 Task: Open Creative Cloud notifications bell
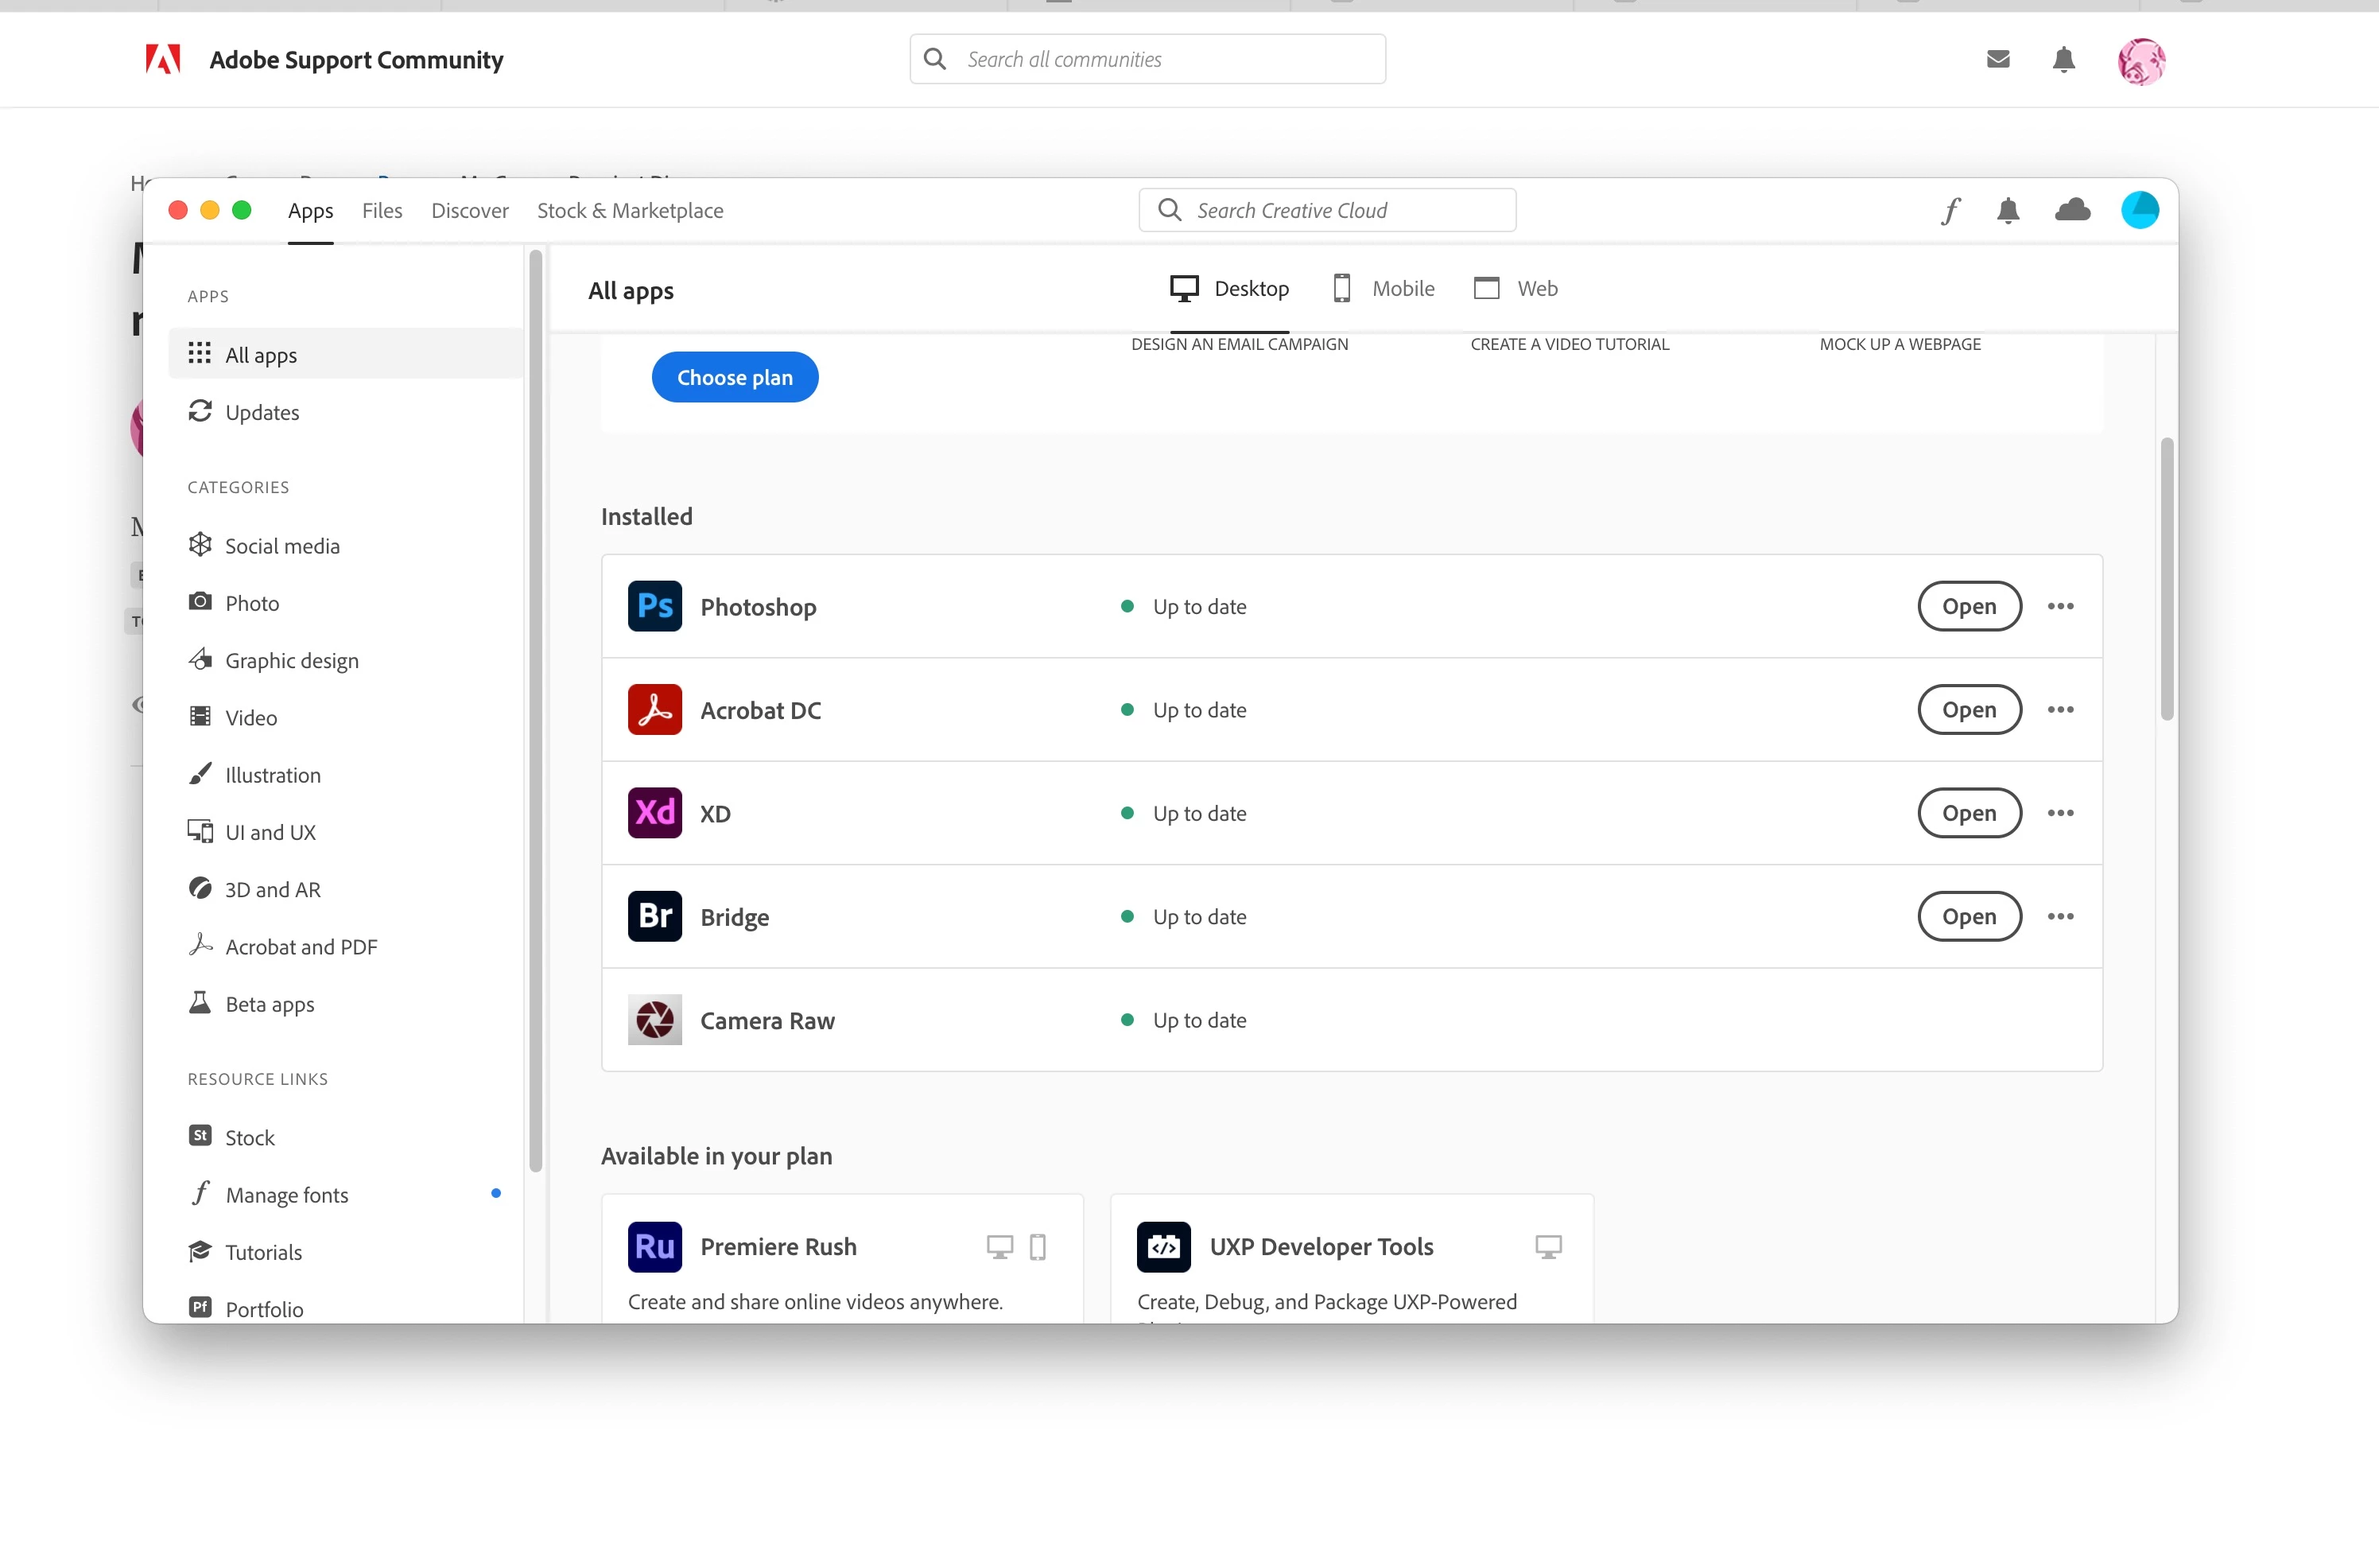[x=2008, y=211]
